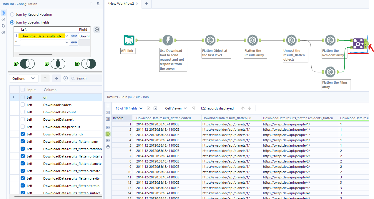This screenshot has height=199, width=374.
Task: Open the Cell Viewer dropdown
Action: (x=176, y=108)
